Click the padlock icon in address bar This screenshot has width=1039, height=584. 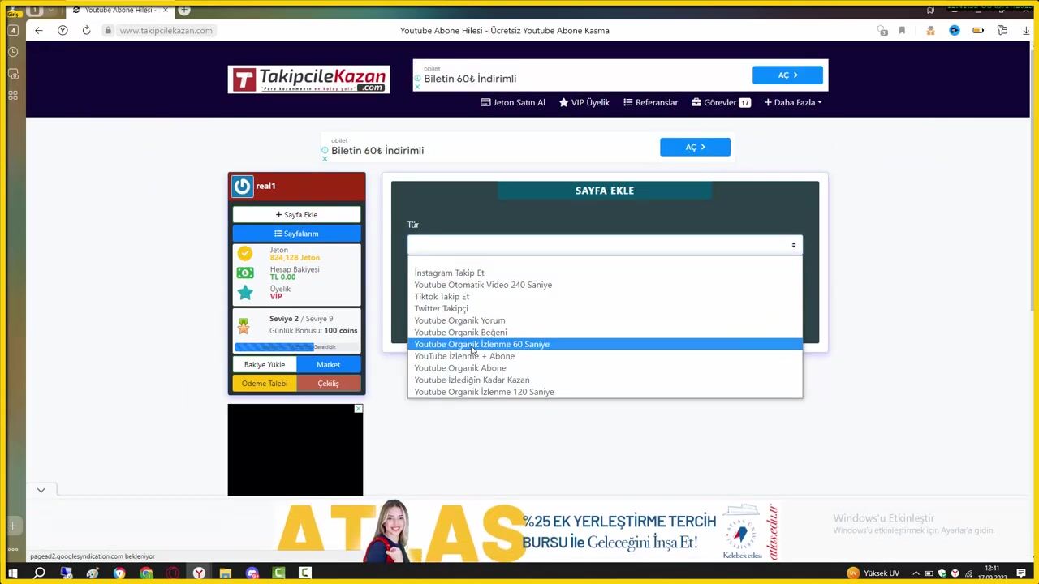pyautogui.click(x=107, y=31)
